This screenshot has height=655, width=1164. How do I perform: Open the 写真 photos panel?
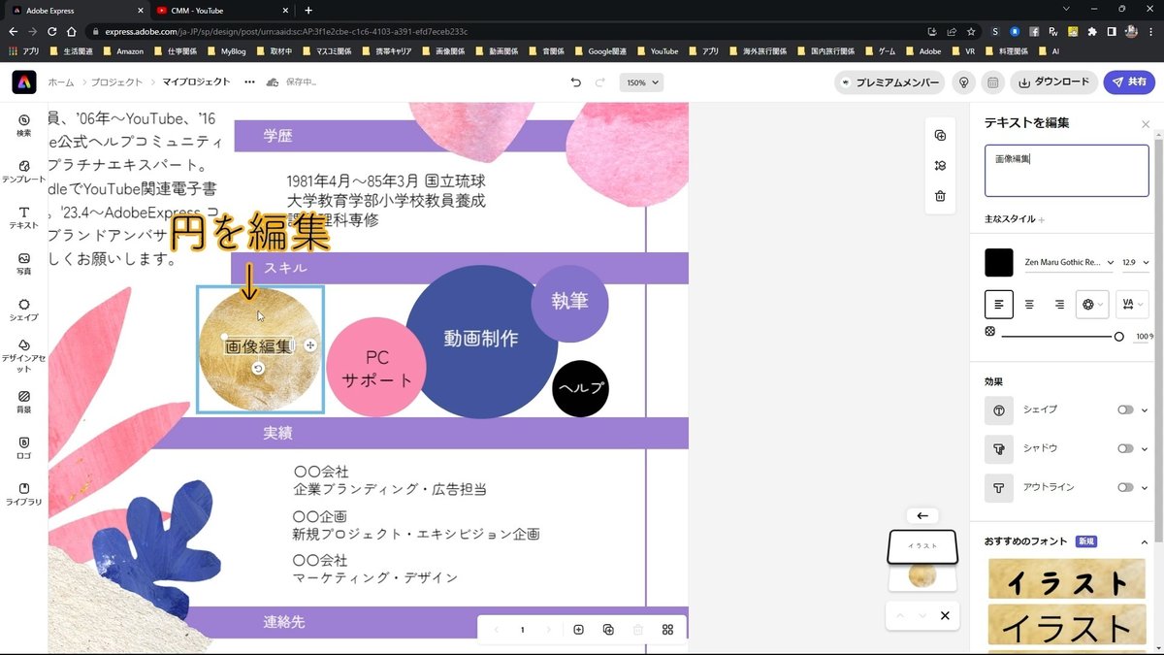click(x=24, y=264)
